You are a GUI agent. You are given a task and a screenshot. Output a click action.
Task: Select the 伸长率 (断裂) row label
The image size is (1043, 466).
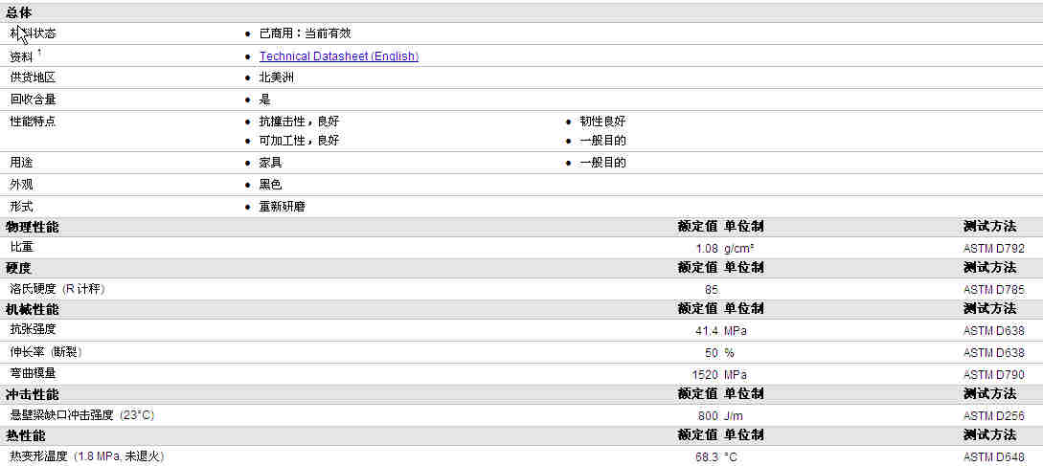46,352
